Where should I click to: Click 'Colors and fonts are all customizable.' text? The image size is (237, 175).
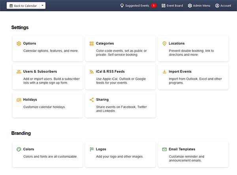[50, 157]
